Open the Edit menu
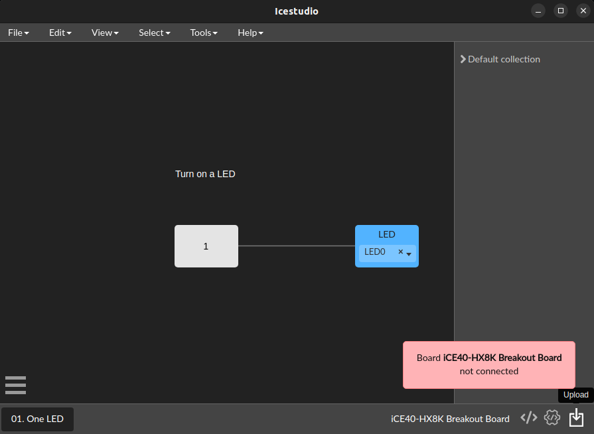 point(60,33)
